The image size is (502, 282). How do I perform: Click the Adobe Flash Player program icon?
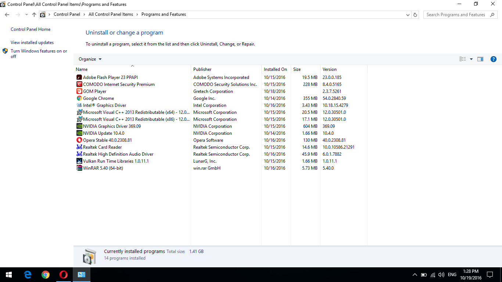(79, 77)
